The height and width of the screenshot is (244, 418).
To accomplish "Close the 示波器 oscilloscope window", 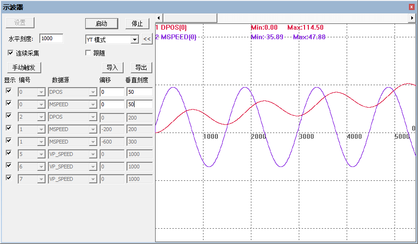I will click(x=412, y=7).
